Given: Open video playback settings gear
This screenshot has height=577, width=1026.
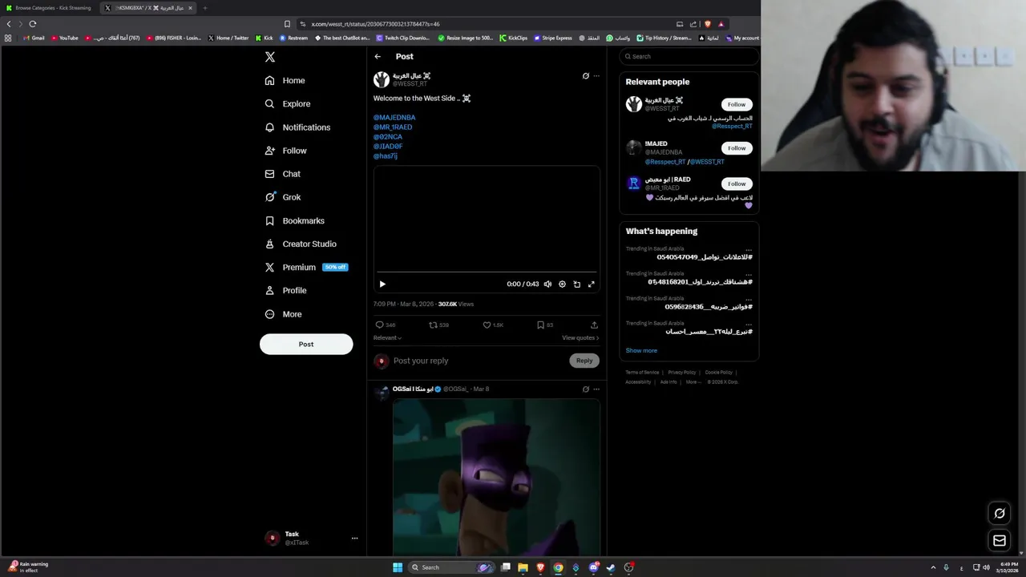Looking at the screenshot, I should [562, 284].
